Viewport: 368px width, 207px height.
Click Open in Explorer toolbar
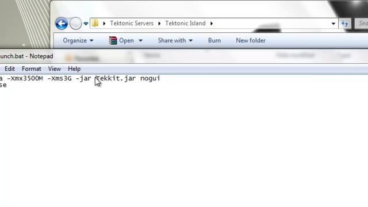(126, 40)
